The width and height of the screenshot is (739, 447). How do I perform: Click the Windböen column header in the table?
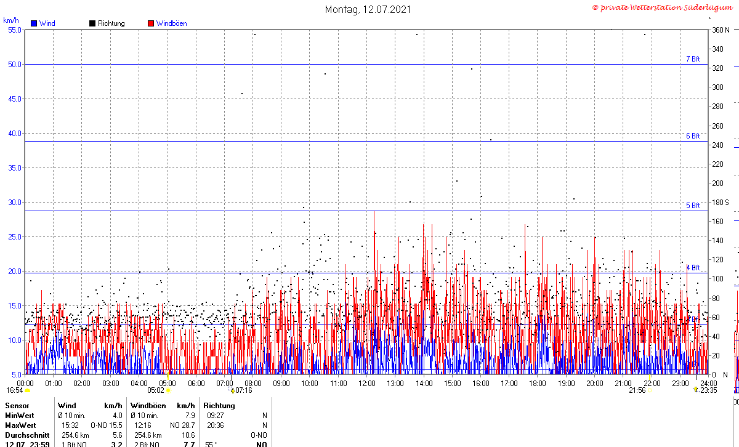click(x=148, y=406)
